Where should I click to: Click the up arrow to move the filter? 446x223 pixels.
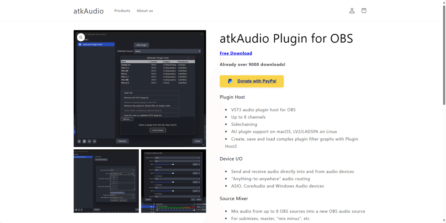click(89, 141)
